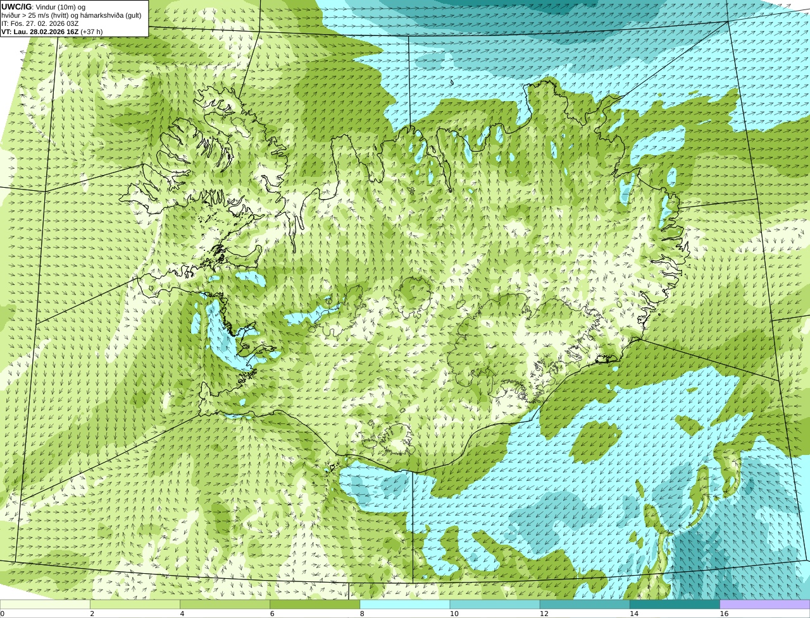Click the legend value label '2'
Viewport: 810px width, 618px height.
[x=92, y=614]
